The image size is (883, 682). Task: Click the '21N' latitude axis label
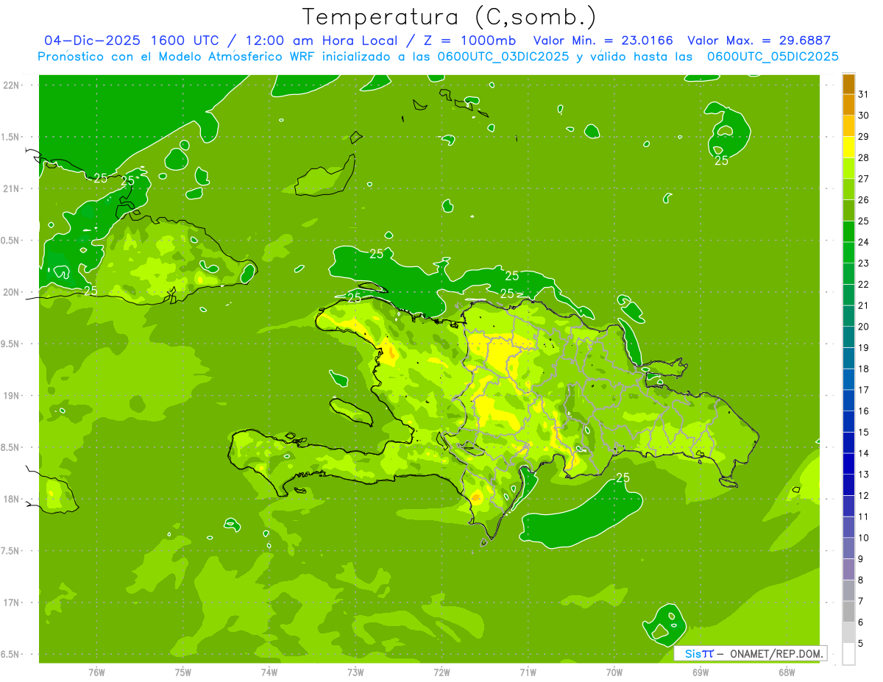tap(11, 188)
